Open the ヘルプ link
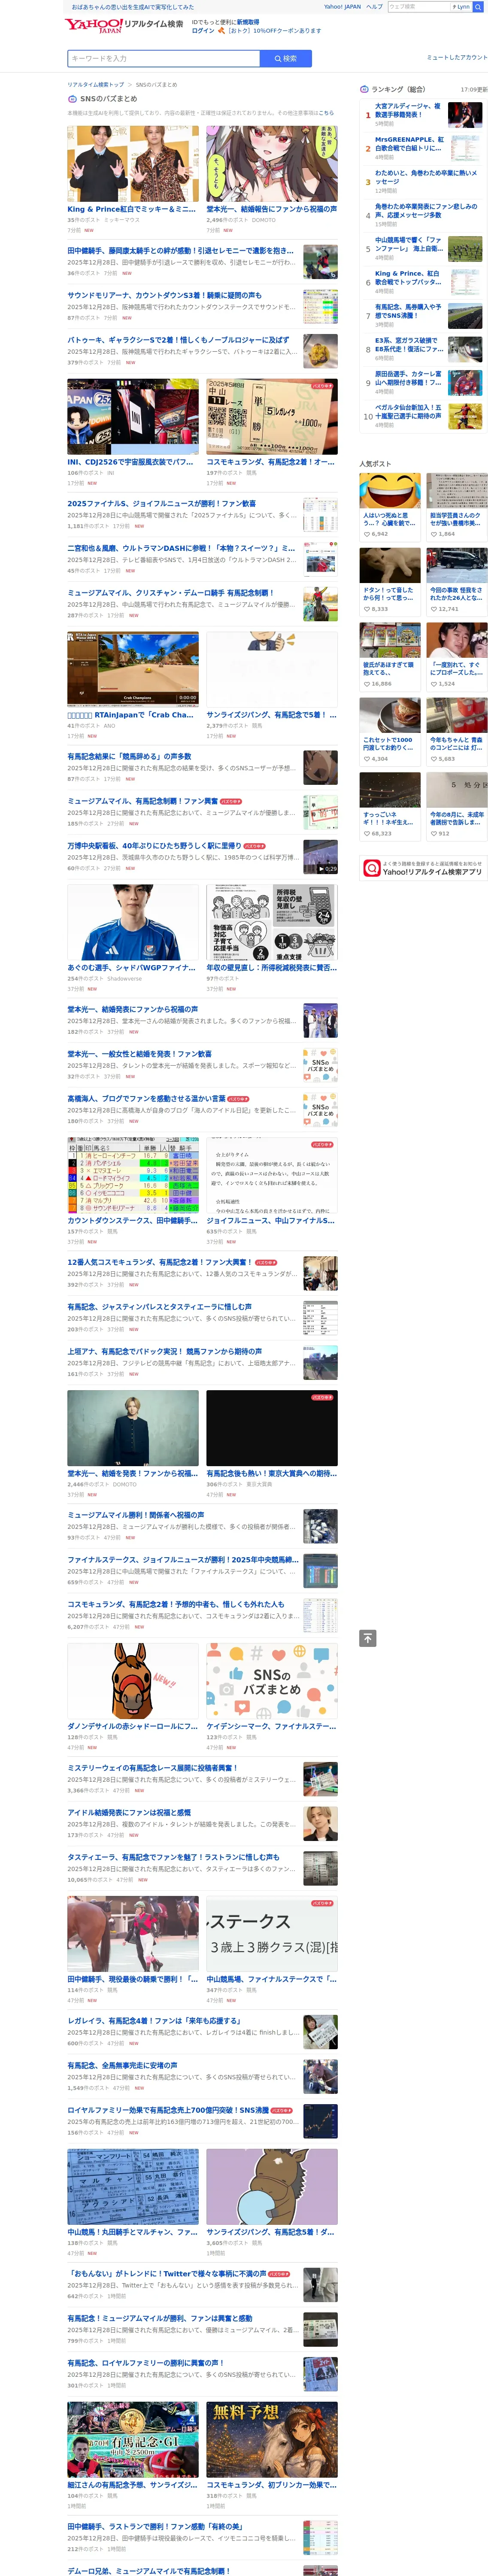Screen dimensions: 488x2576 tap(374, 7)
